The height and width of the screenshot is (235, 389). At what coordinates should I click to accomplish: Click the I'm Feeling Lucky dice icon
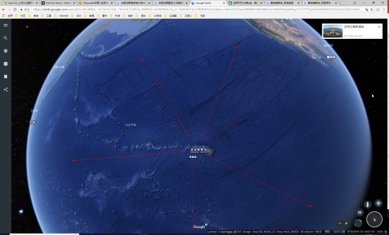pos(5,64)
